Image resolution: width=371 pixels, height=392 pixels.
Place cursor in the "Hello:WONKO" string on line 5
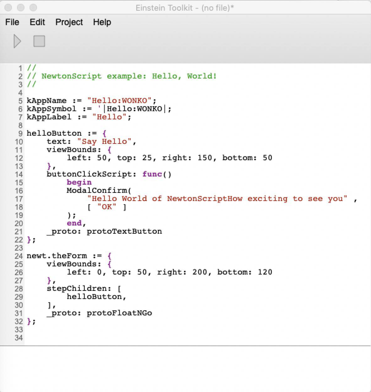tap(119, 101)
